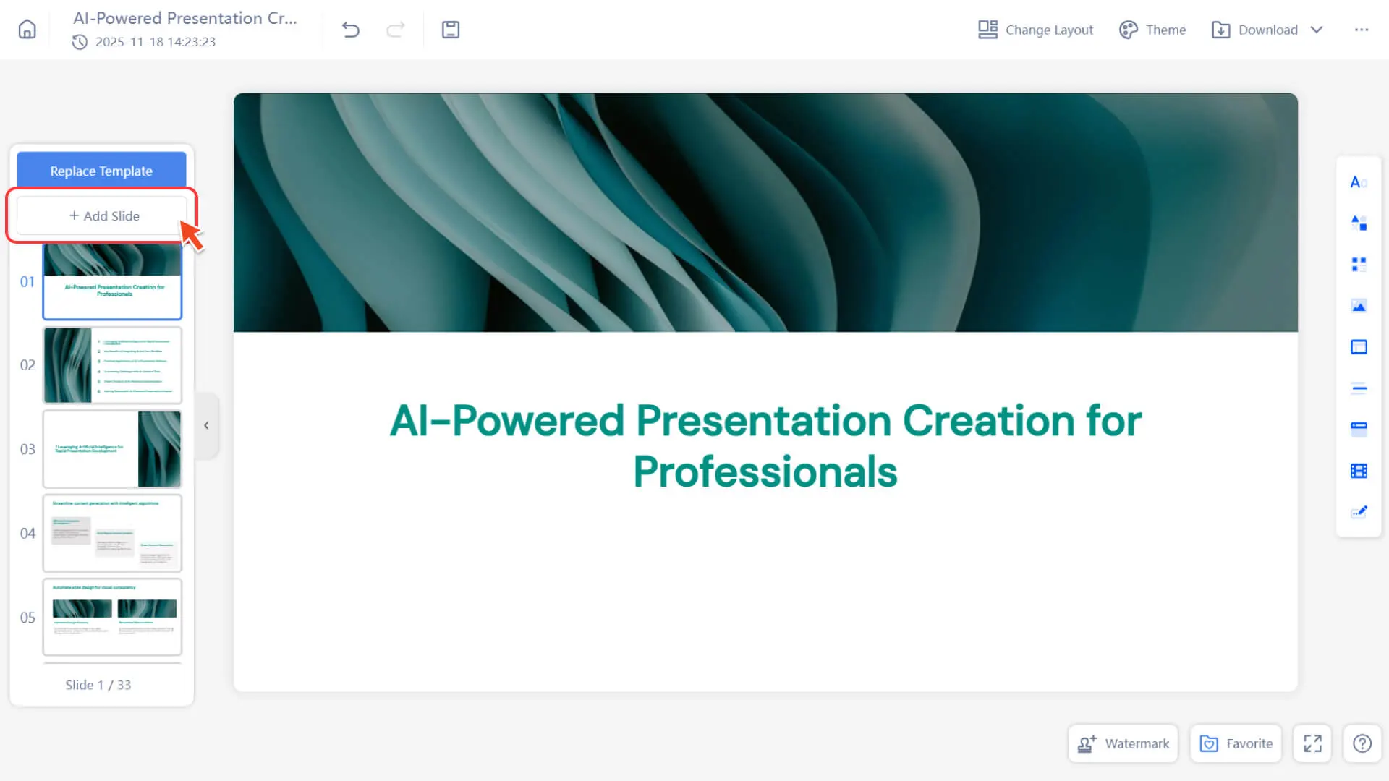
Task: Select the image insert icon
Action: pos(1359,307)
